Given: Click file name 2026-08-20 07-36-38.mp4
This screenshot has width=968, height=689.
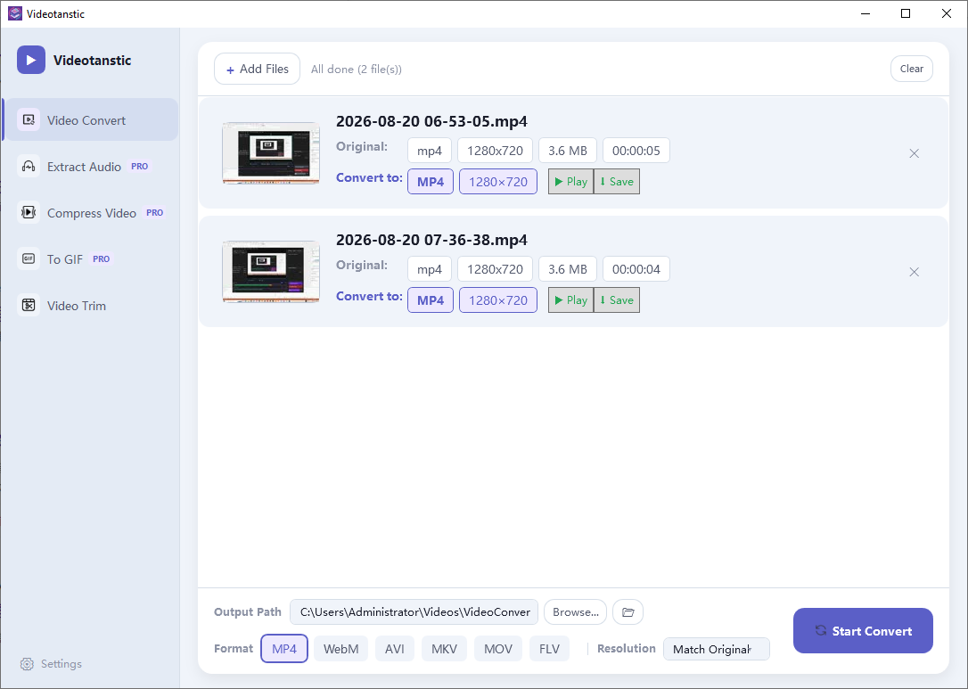Looking at the screenshot, I should click(431, 240).
